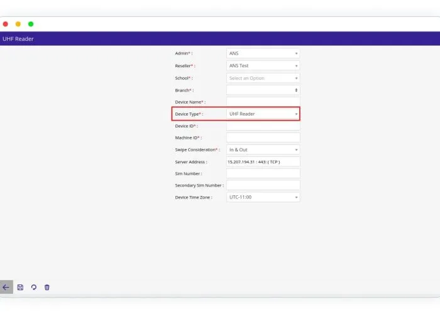Click the green maximize window button
This screenshot has height=314, width=440.
pyautogui.click(x=31, y=24)
